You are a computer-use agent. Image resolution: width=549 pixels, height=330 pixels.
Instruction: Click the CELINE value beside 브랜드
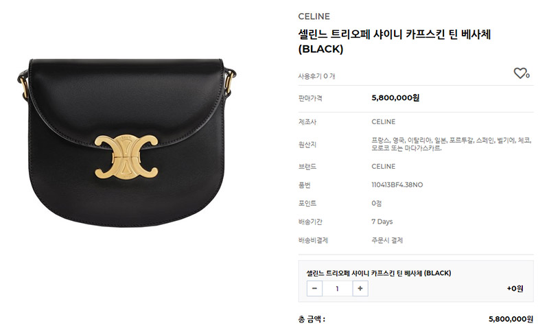(384, 166)
